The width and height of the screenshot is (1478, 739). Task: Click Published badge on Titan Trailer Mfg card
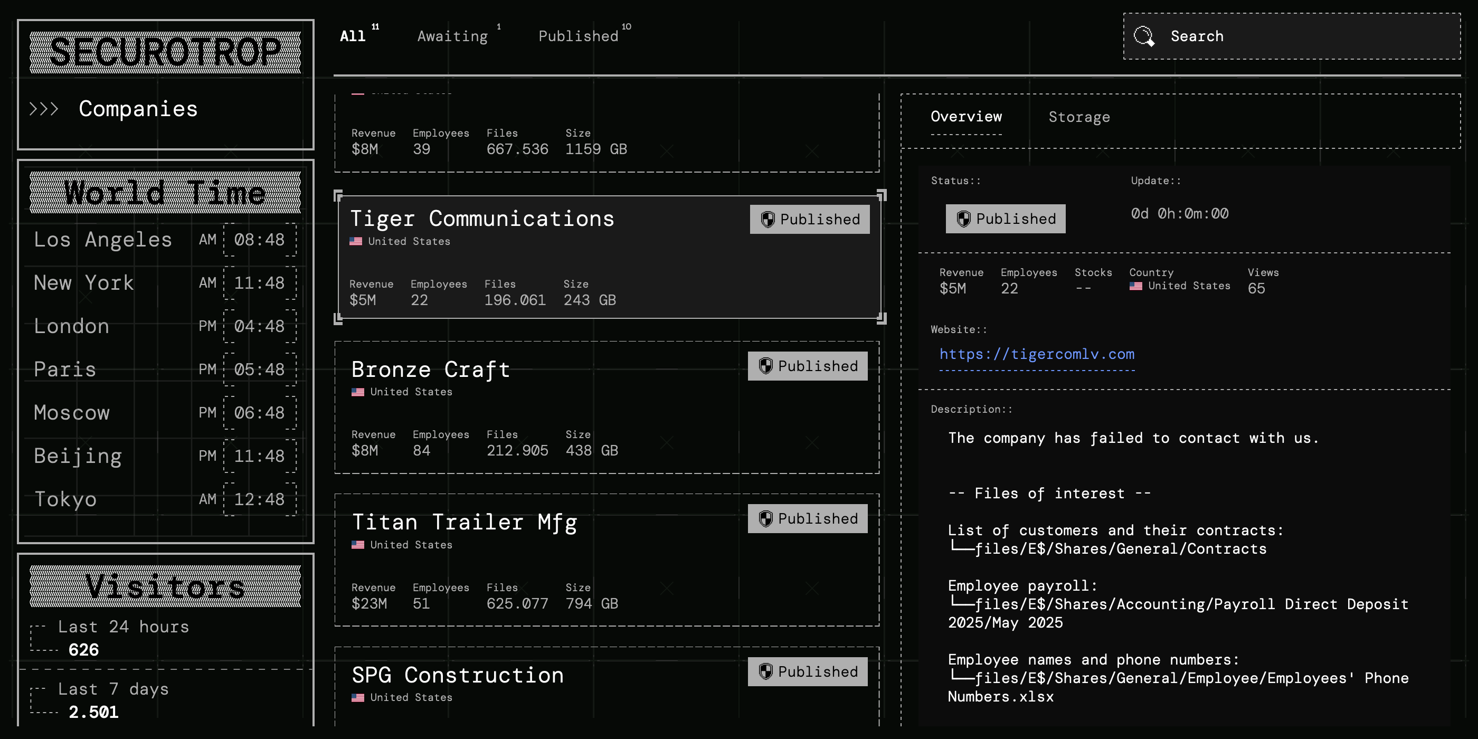(x=807, y=519)
